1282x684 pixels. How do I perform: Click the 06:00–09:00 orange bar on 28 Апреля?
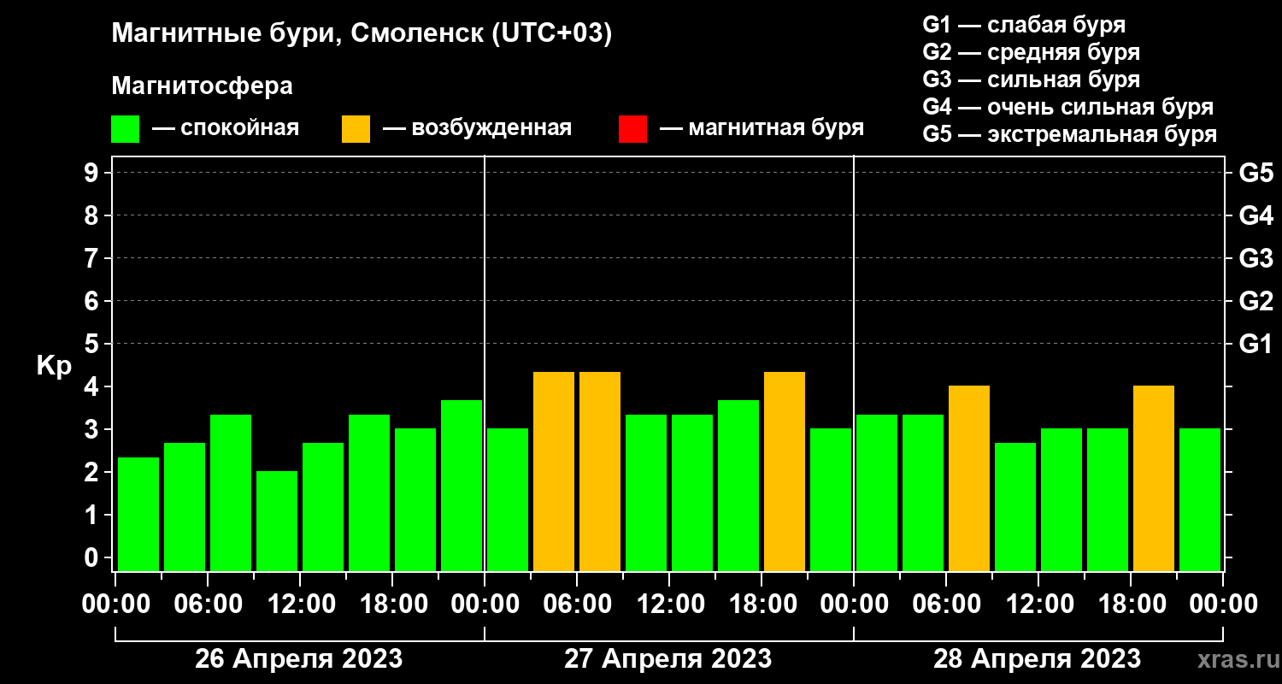pos(969,478)
